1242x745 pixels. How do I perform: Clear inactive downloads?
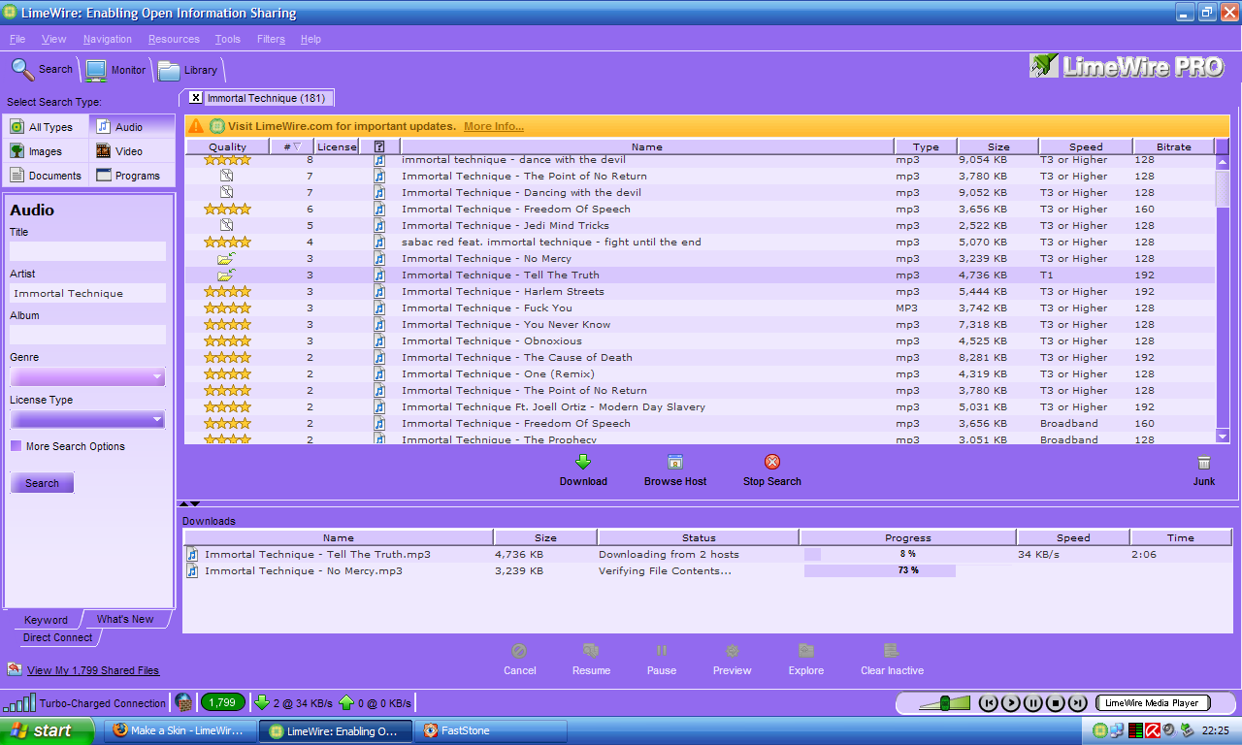892,660
